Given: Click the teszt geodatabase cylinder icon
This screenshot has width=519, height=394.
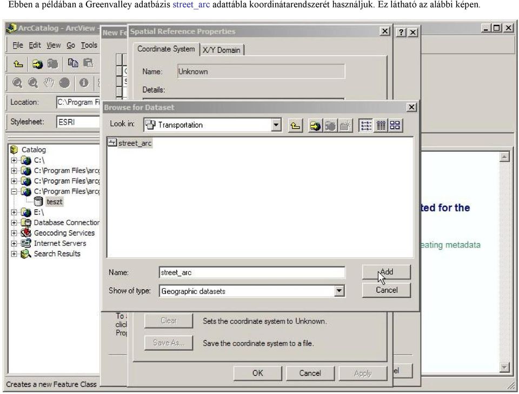Looking at the screenshot, I should point(38,202).
